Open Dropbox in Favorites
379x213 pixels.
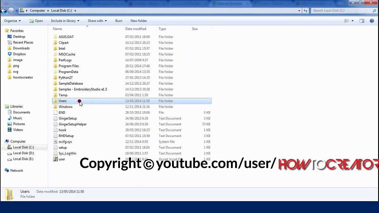click(x=20, y=54)
